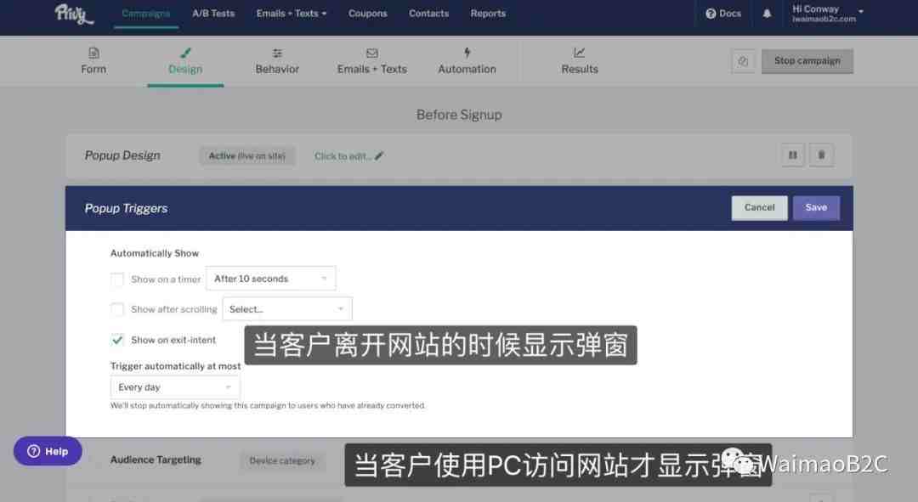
Task: Go to A/B Tests
Action: point(213,14)
